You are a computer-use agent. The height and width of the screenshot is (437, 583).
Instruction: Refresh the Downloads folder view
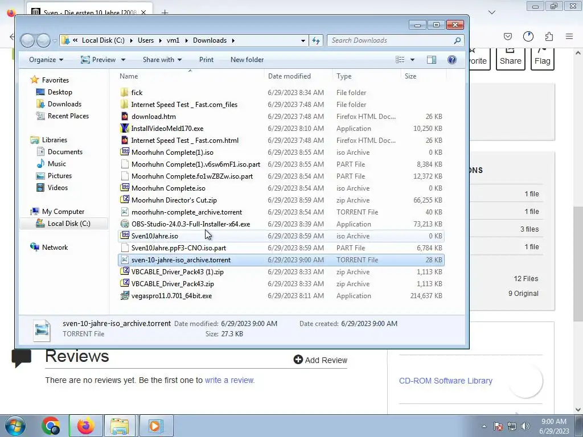click(316, 40)
